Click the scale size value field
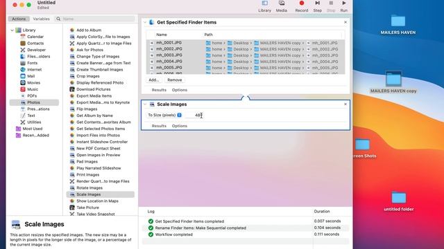The height and width of the screenshot is (249, 444). click(x=194, y=116)
